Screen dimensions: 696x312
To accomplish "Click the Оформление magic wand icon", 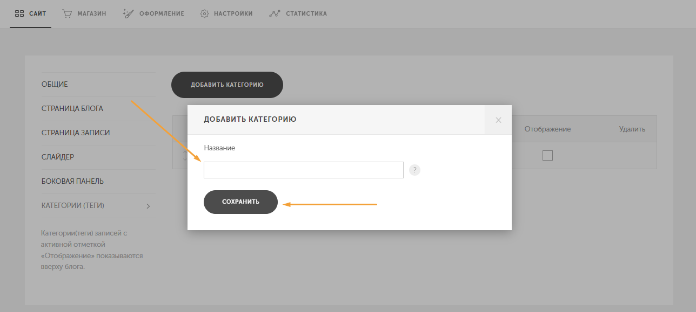I will click(x=128, y=13).
